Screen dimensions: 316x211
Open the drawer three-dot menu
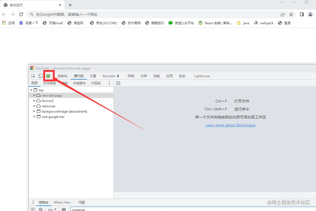coord(33,202)
